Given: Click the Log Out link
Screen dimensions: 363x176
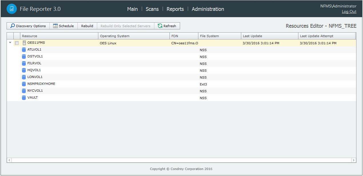Looking at the screenshot, I should coord(349,12).
